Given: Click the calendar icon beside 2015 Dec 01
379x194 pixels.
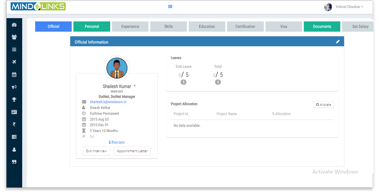Looking at the screenshot, I should [84, 125].
